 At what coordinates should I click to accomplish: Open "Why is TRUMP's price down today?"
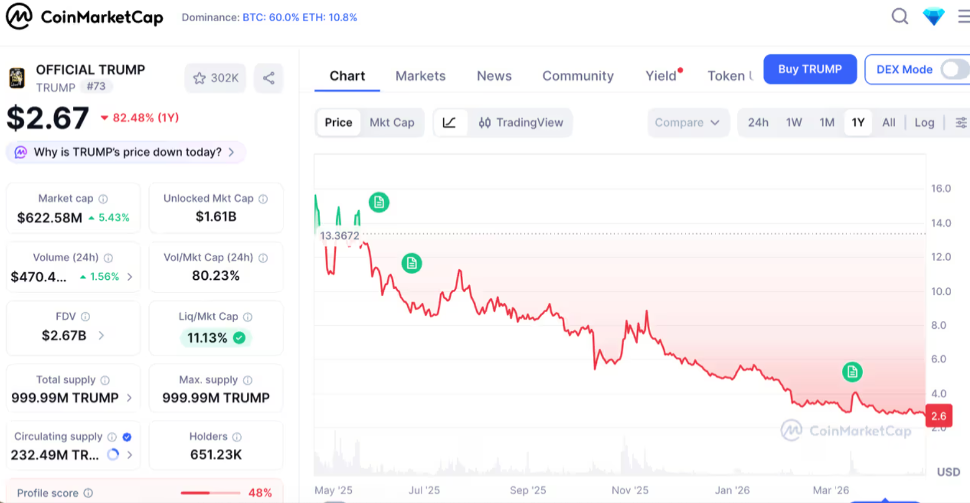[x=127, y=152]
